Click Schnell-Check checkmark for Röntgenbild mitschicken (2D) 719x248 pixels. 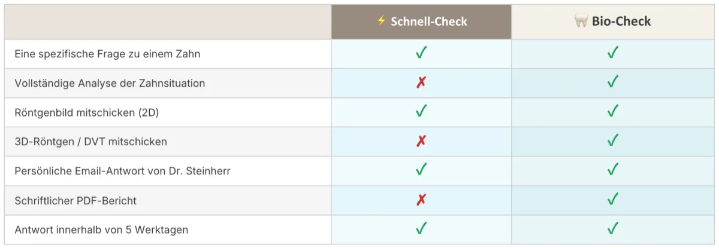[421, 111]
